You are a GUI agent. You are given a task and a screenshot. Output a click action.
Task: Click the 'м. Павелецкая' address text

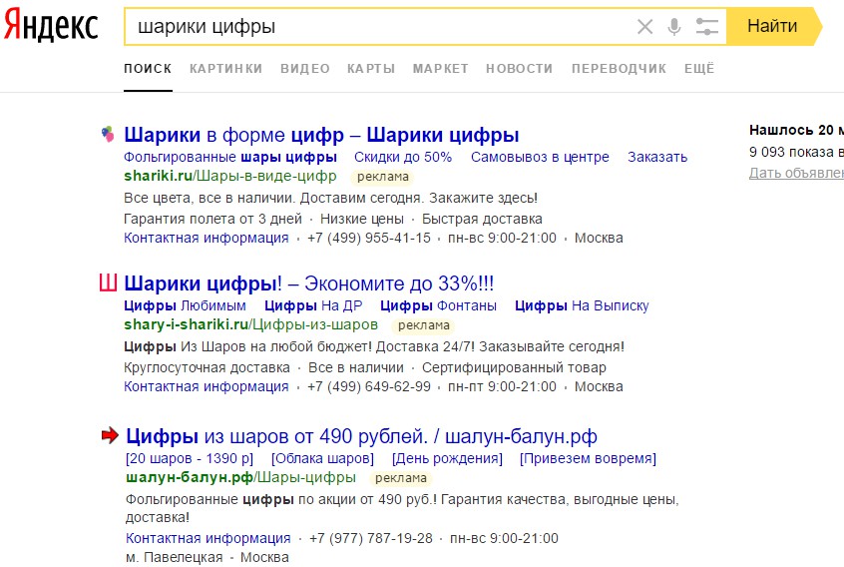(174, 557)
